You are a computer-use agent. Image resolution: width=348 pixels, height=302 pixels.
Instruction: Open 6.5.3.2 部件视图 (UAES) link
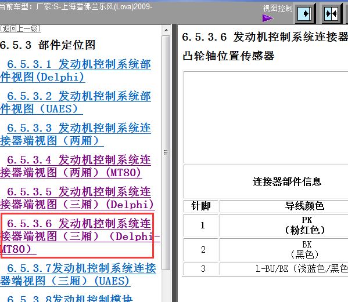(x=76, y=103)
